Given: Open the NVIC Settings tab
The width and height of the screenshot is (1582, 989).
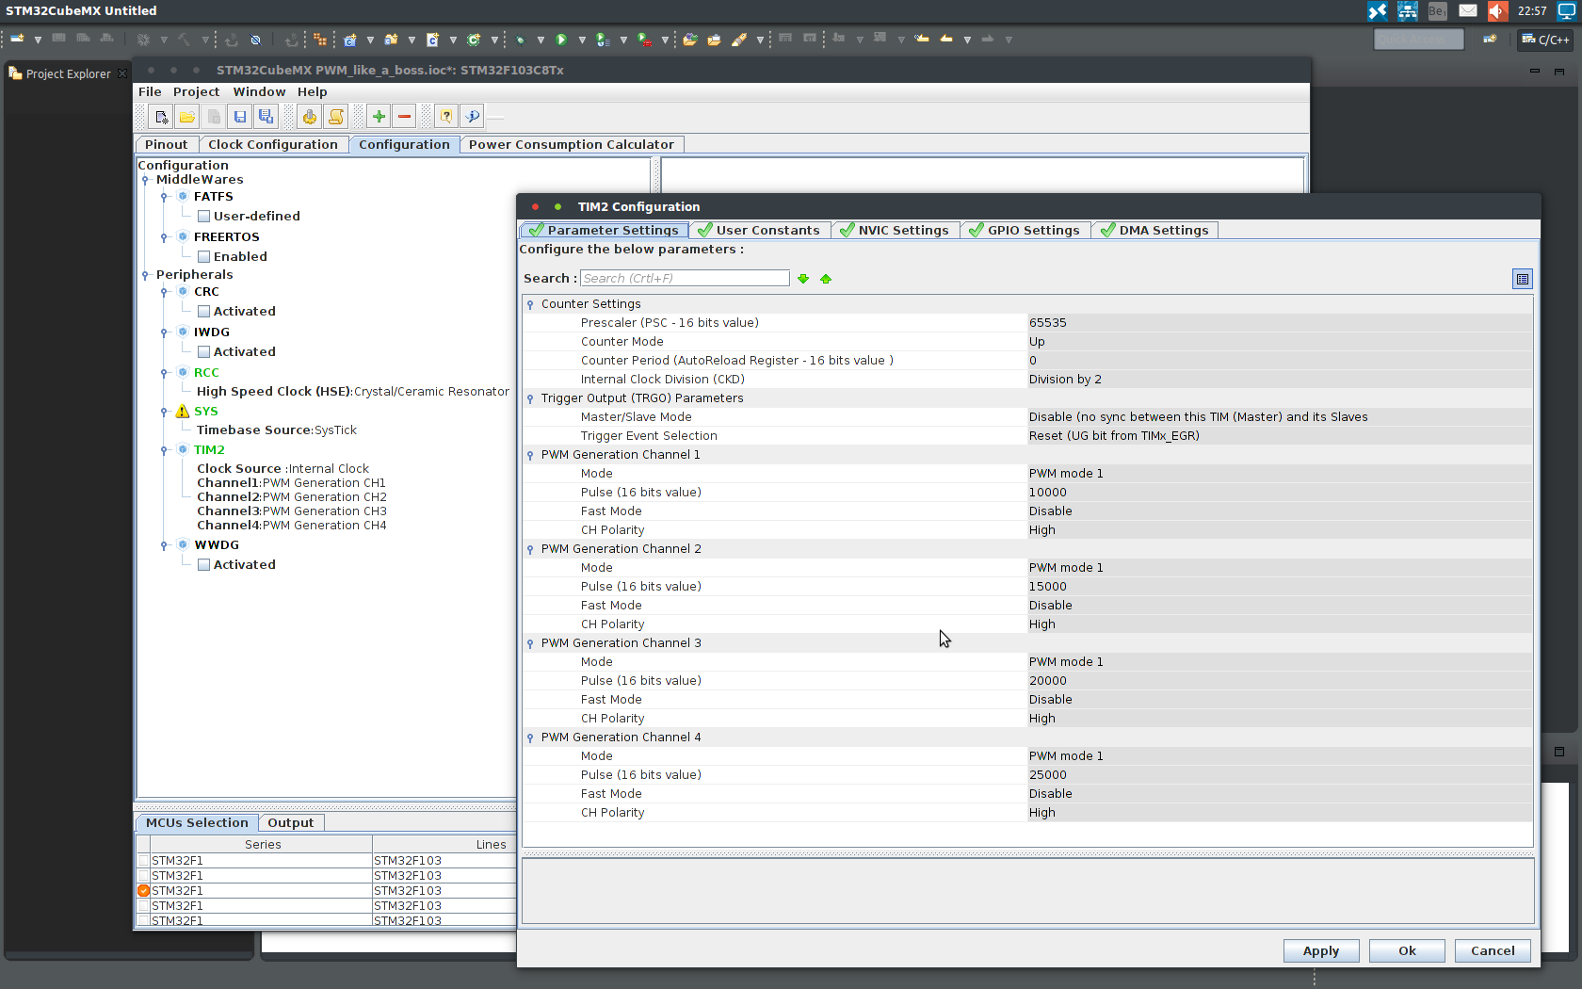Looking at the screenshot, I should pos(896,231).
